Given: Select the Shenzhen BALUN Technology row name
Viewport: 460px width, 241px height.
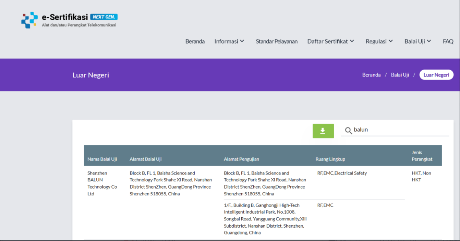Looking at the screenshot, I should coord(102,183).
